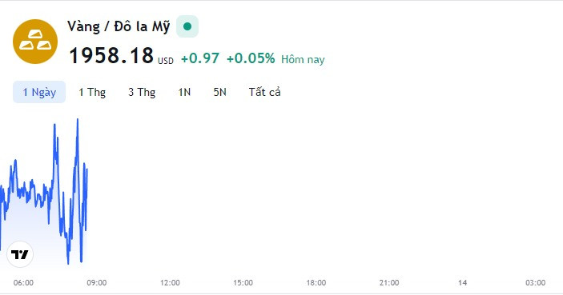Click the 1958.18 price value
Screen dimensions: 563x295
[x=111, y=55]
